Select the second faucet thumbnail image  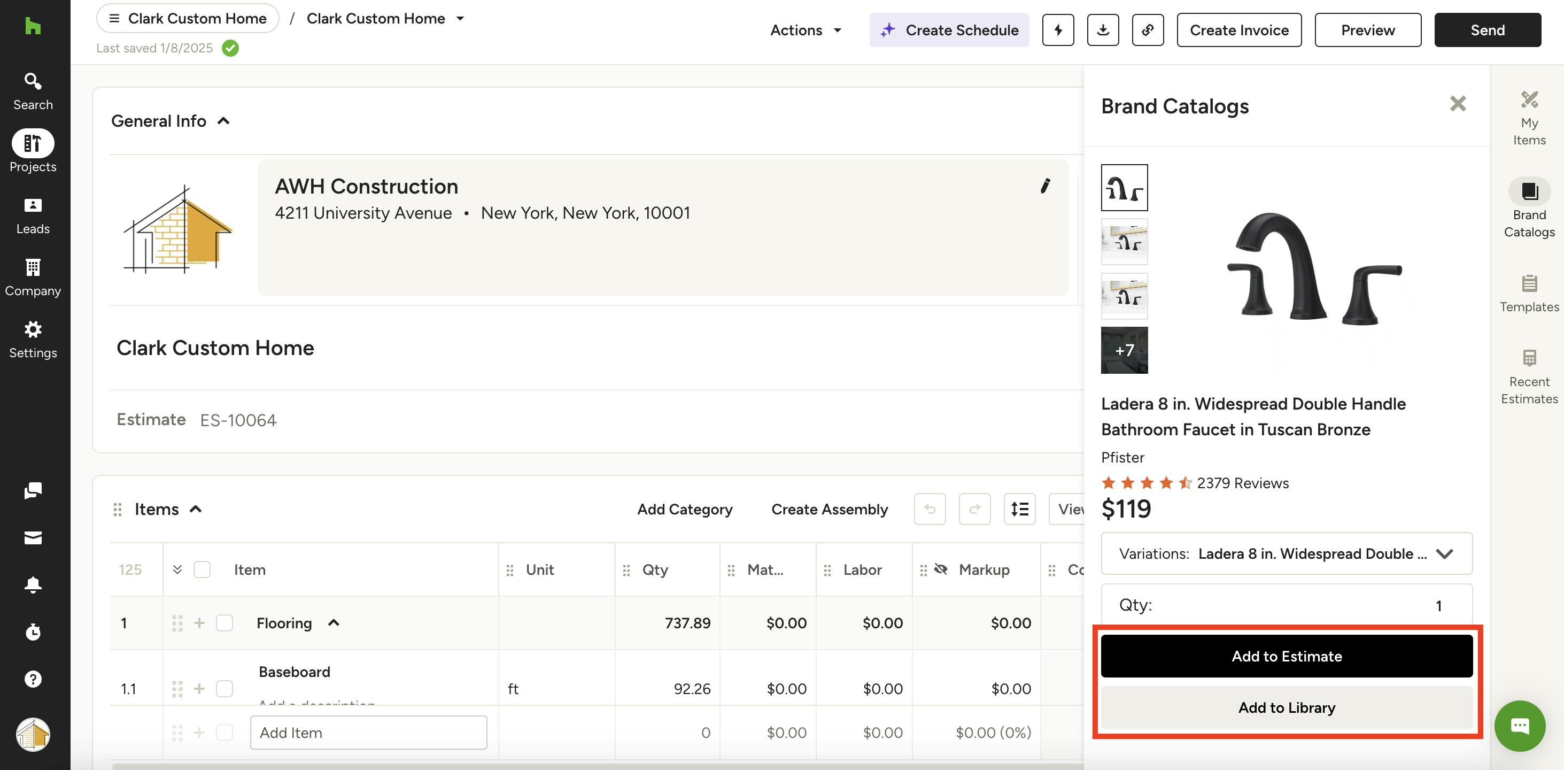pyautogui.click(x=1125, y=242)
